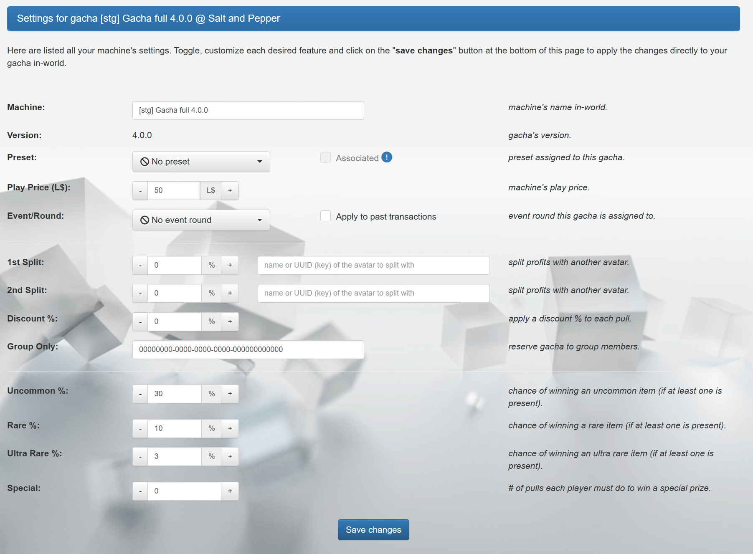The width and height of the screenshot is (753, 554).
Task: Click the blue info icon beside Associated
Action: coord(387,157)
